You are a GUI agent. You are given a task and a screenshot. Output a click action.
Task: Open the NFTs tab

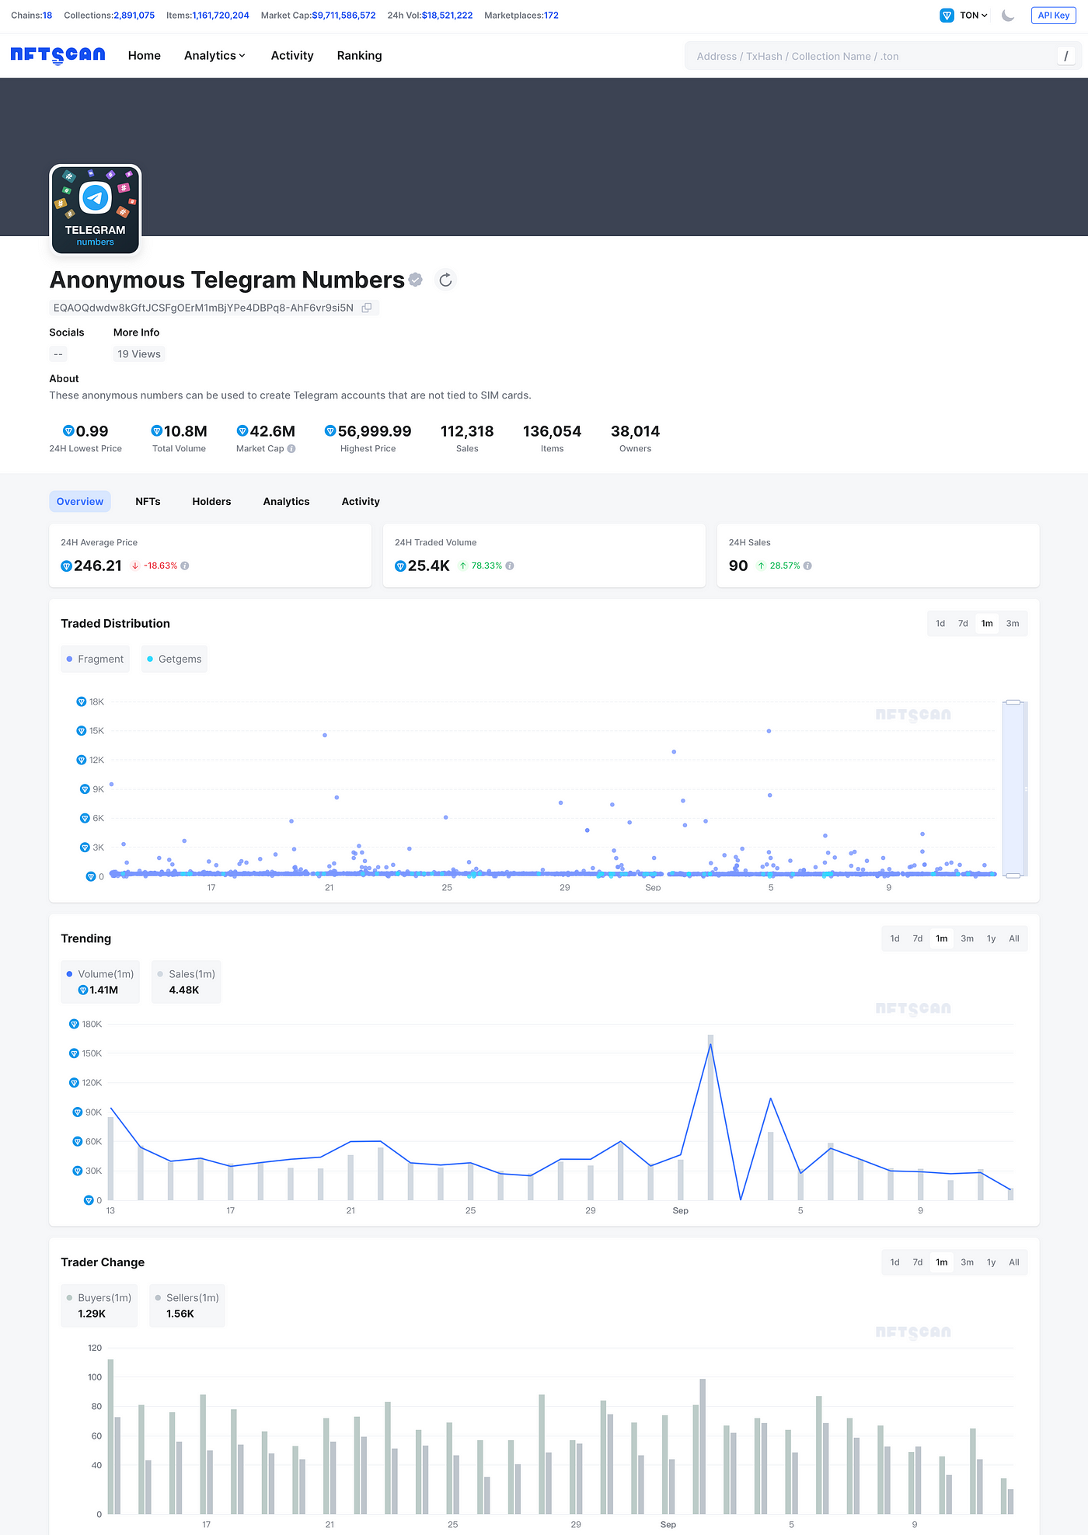point(148,502)
